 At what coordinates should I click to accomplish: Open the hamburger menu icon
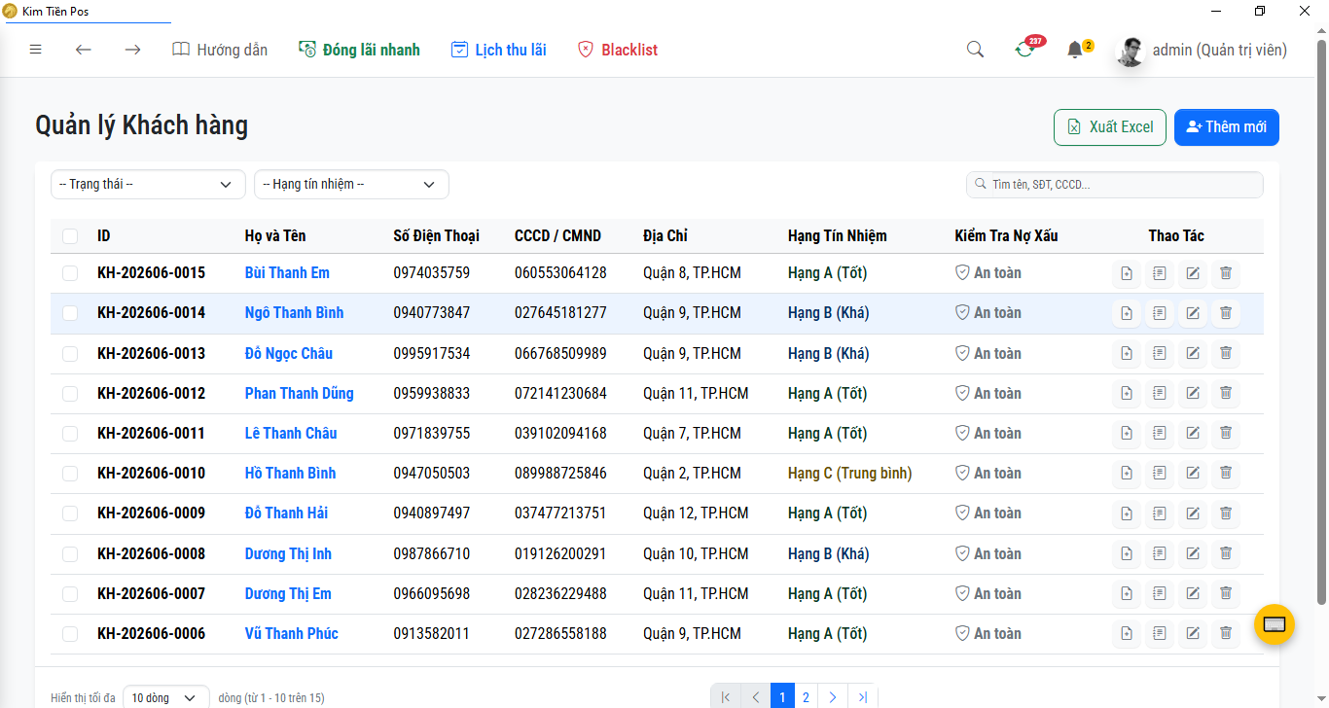pos(36,50)
